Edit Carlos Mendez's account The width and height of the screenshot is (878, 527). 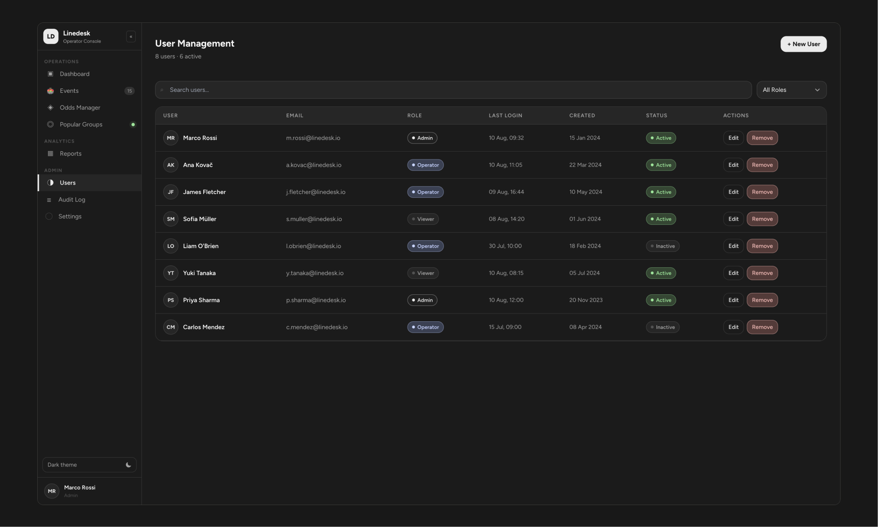pos(733,327)
